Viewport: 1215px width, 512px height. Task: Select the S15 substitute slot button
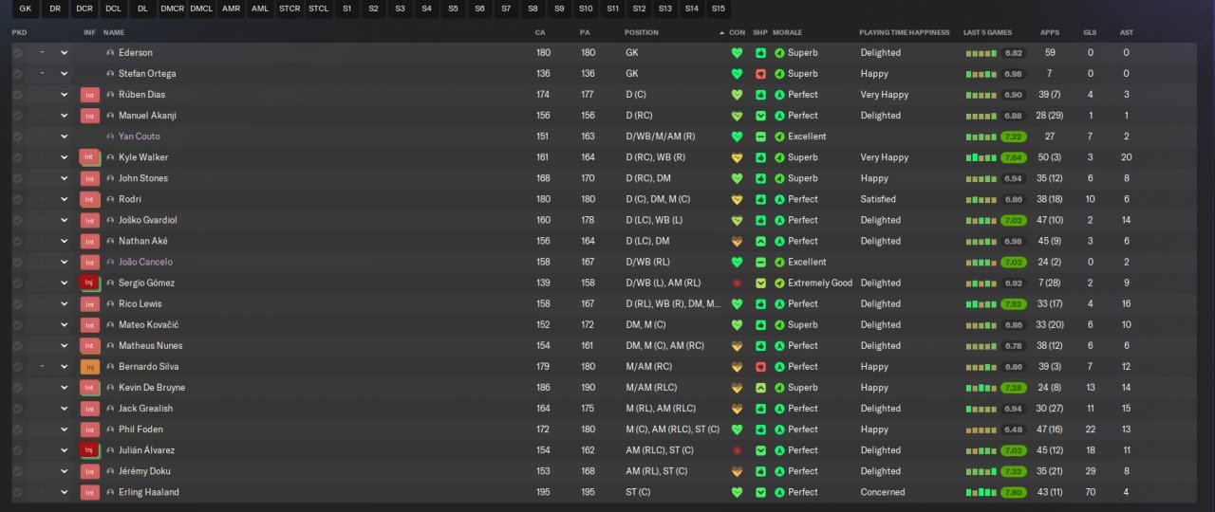pos(719,9)
